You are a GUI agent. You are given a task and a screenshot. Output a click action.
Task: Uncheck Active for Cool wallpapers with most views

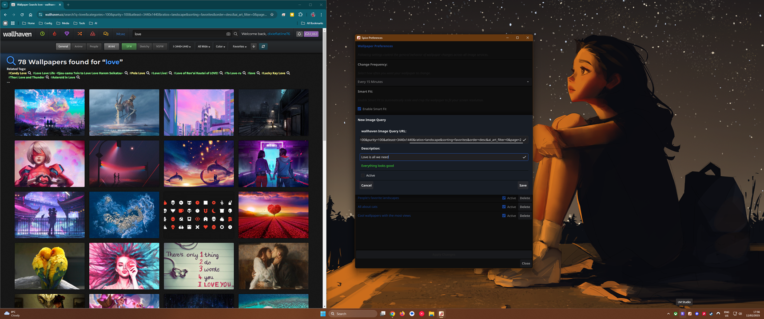pos(504,216)
